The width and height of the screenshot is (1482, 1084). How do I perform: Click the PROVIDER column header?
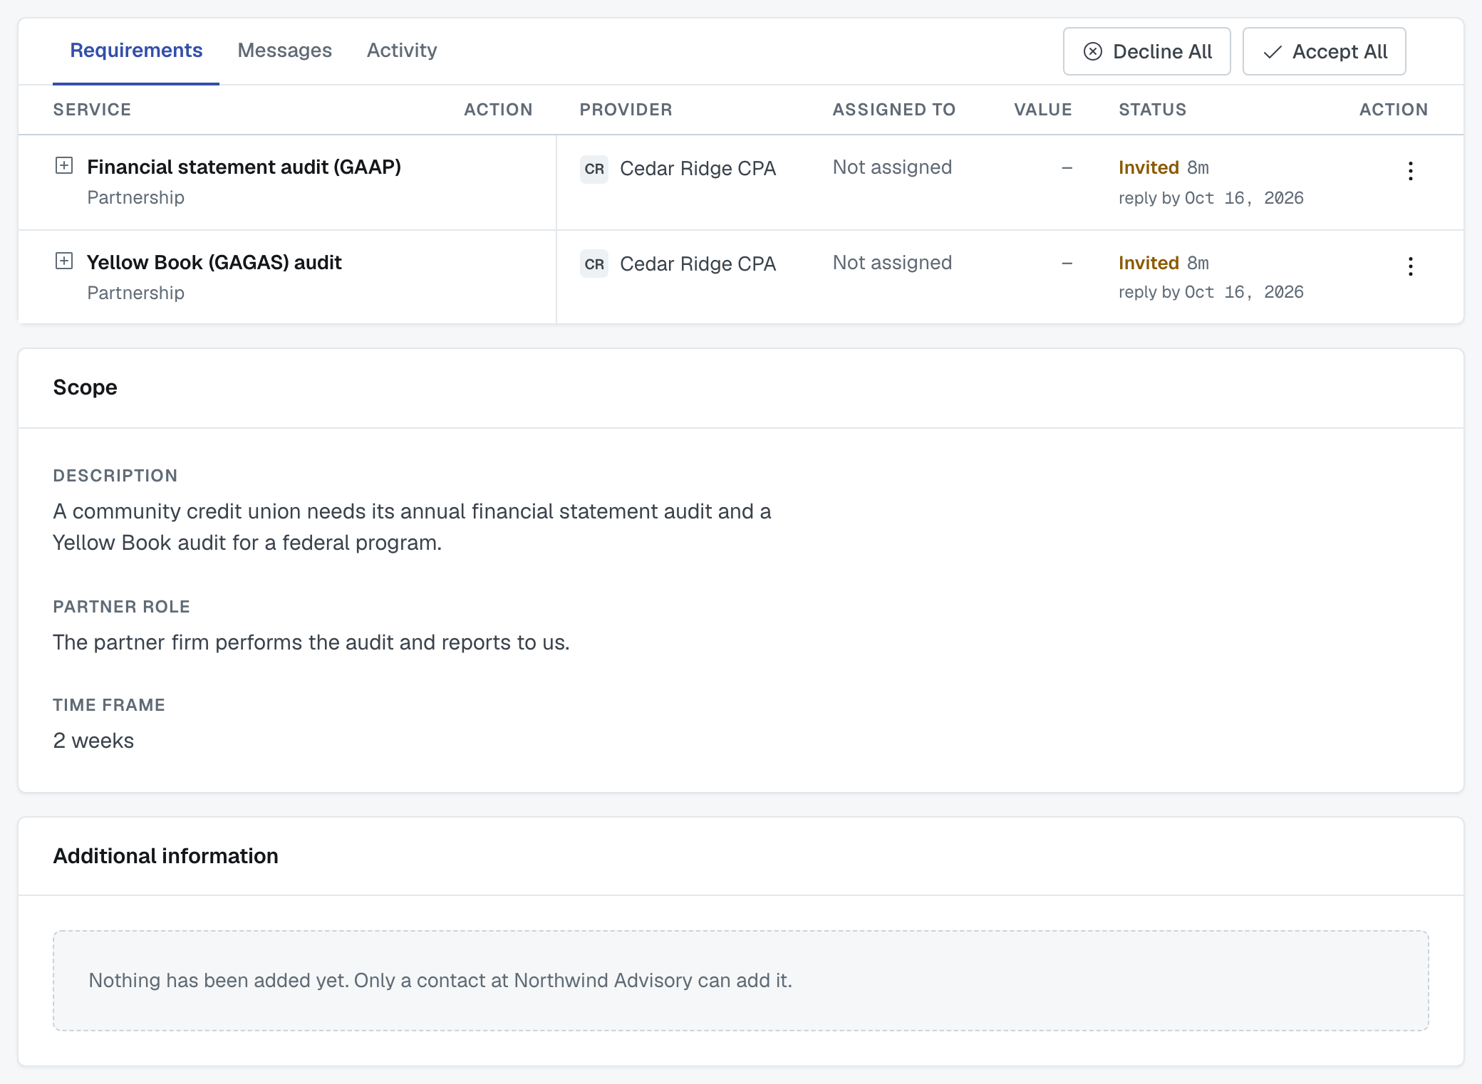[626, 110]
